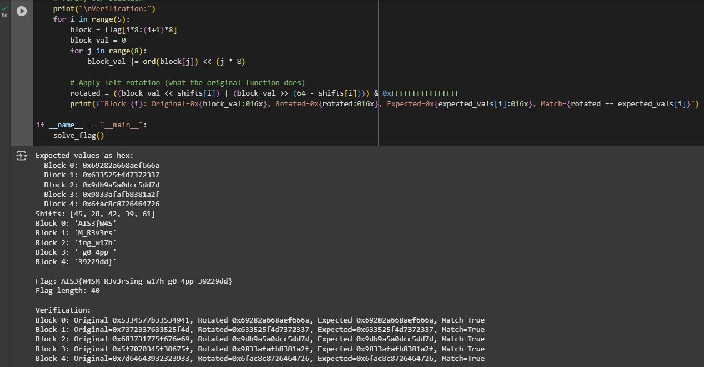The height and width of the screenshot is (367, 704).
Task: Click the Block 2: 'ing_w17h' output line
Action: 76,242
